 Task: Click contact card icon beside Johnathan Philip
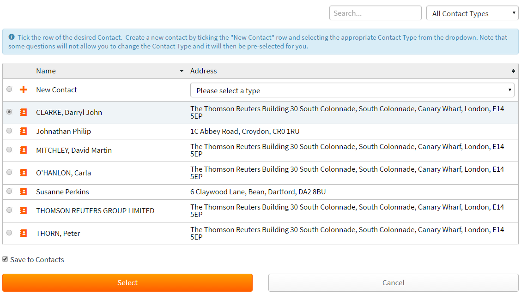[x=24, y=131]
